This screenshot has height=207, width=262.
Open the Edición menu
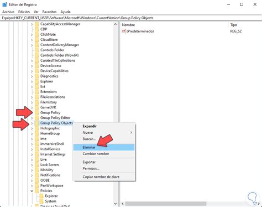[x=24, y=12]
